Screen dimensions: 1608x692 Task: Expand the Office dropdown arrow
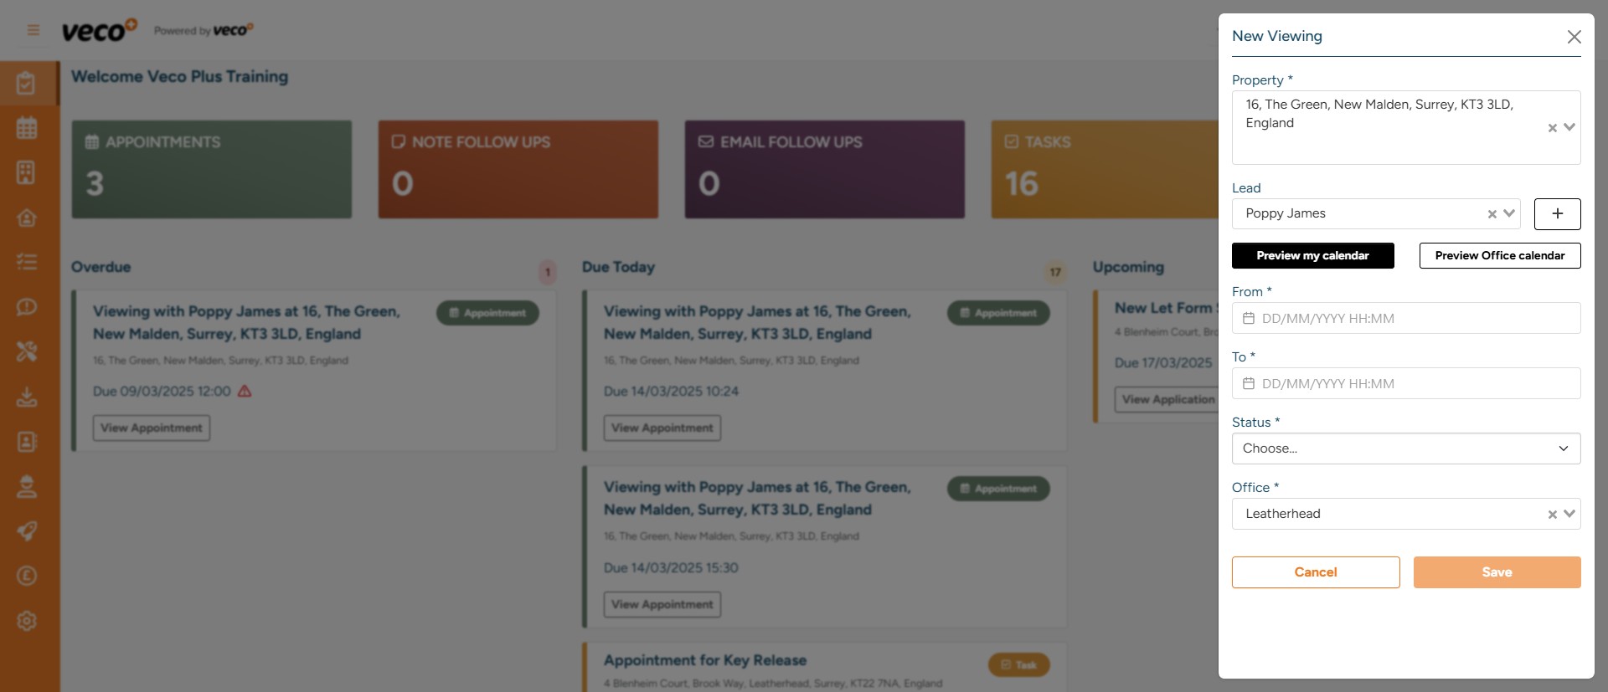point(1569,514)
